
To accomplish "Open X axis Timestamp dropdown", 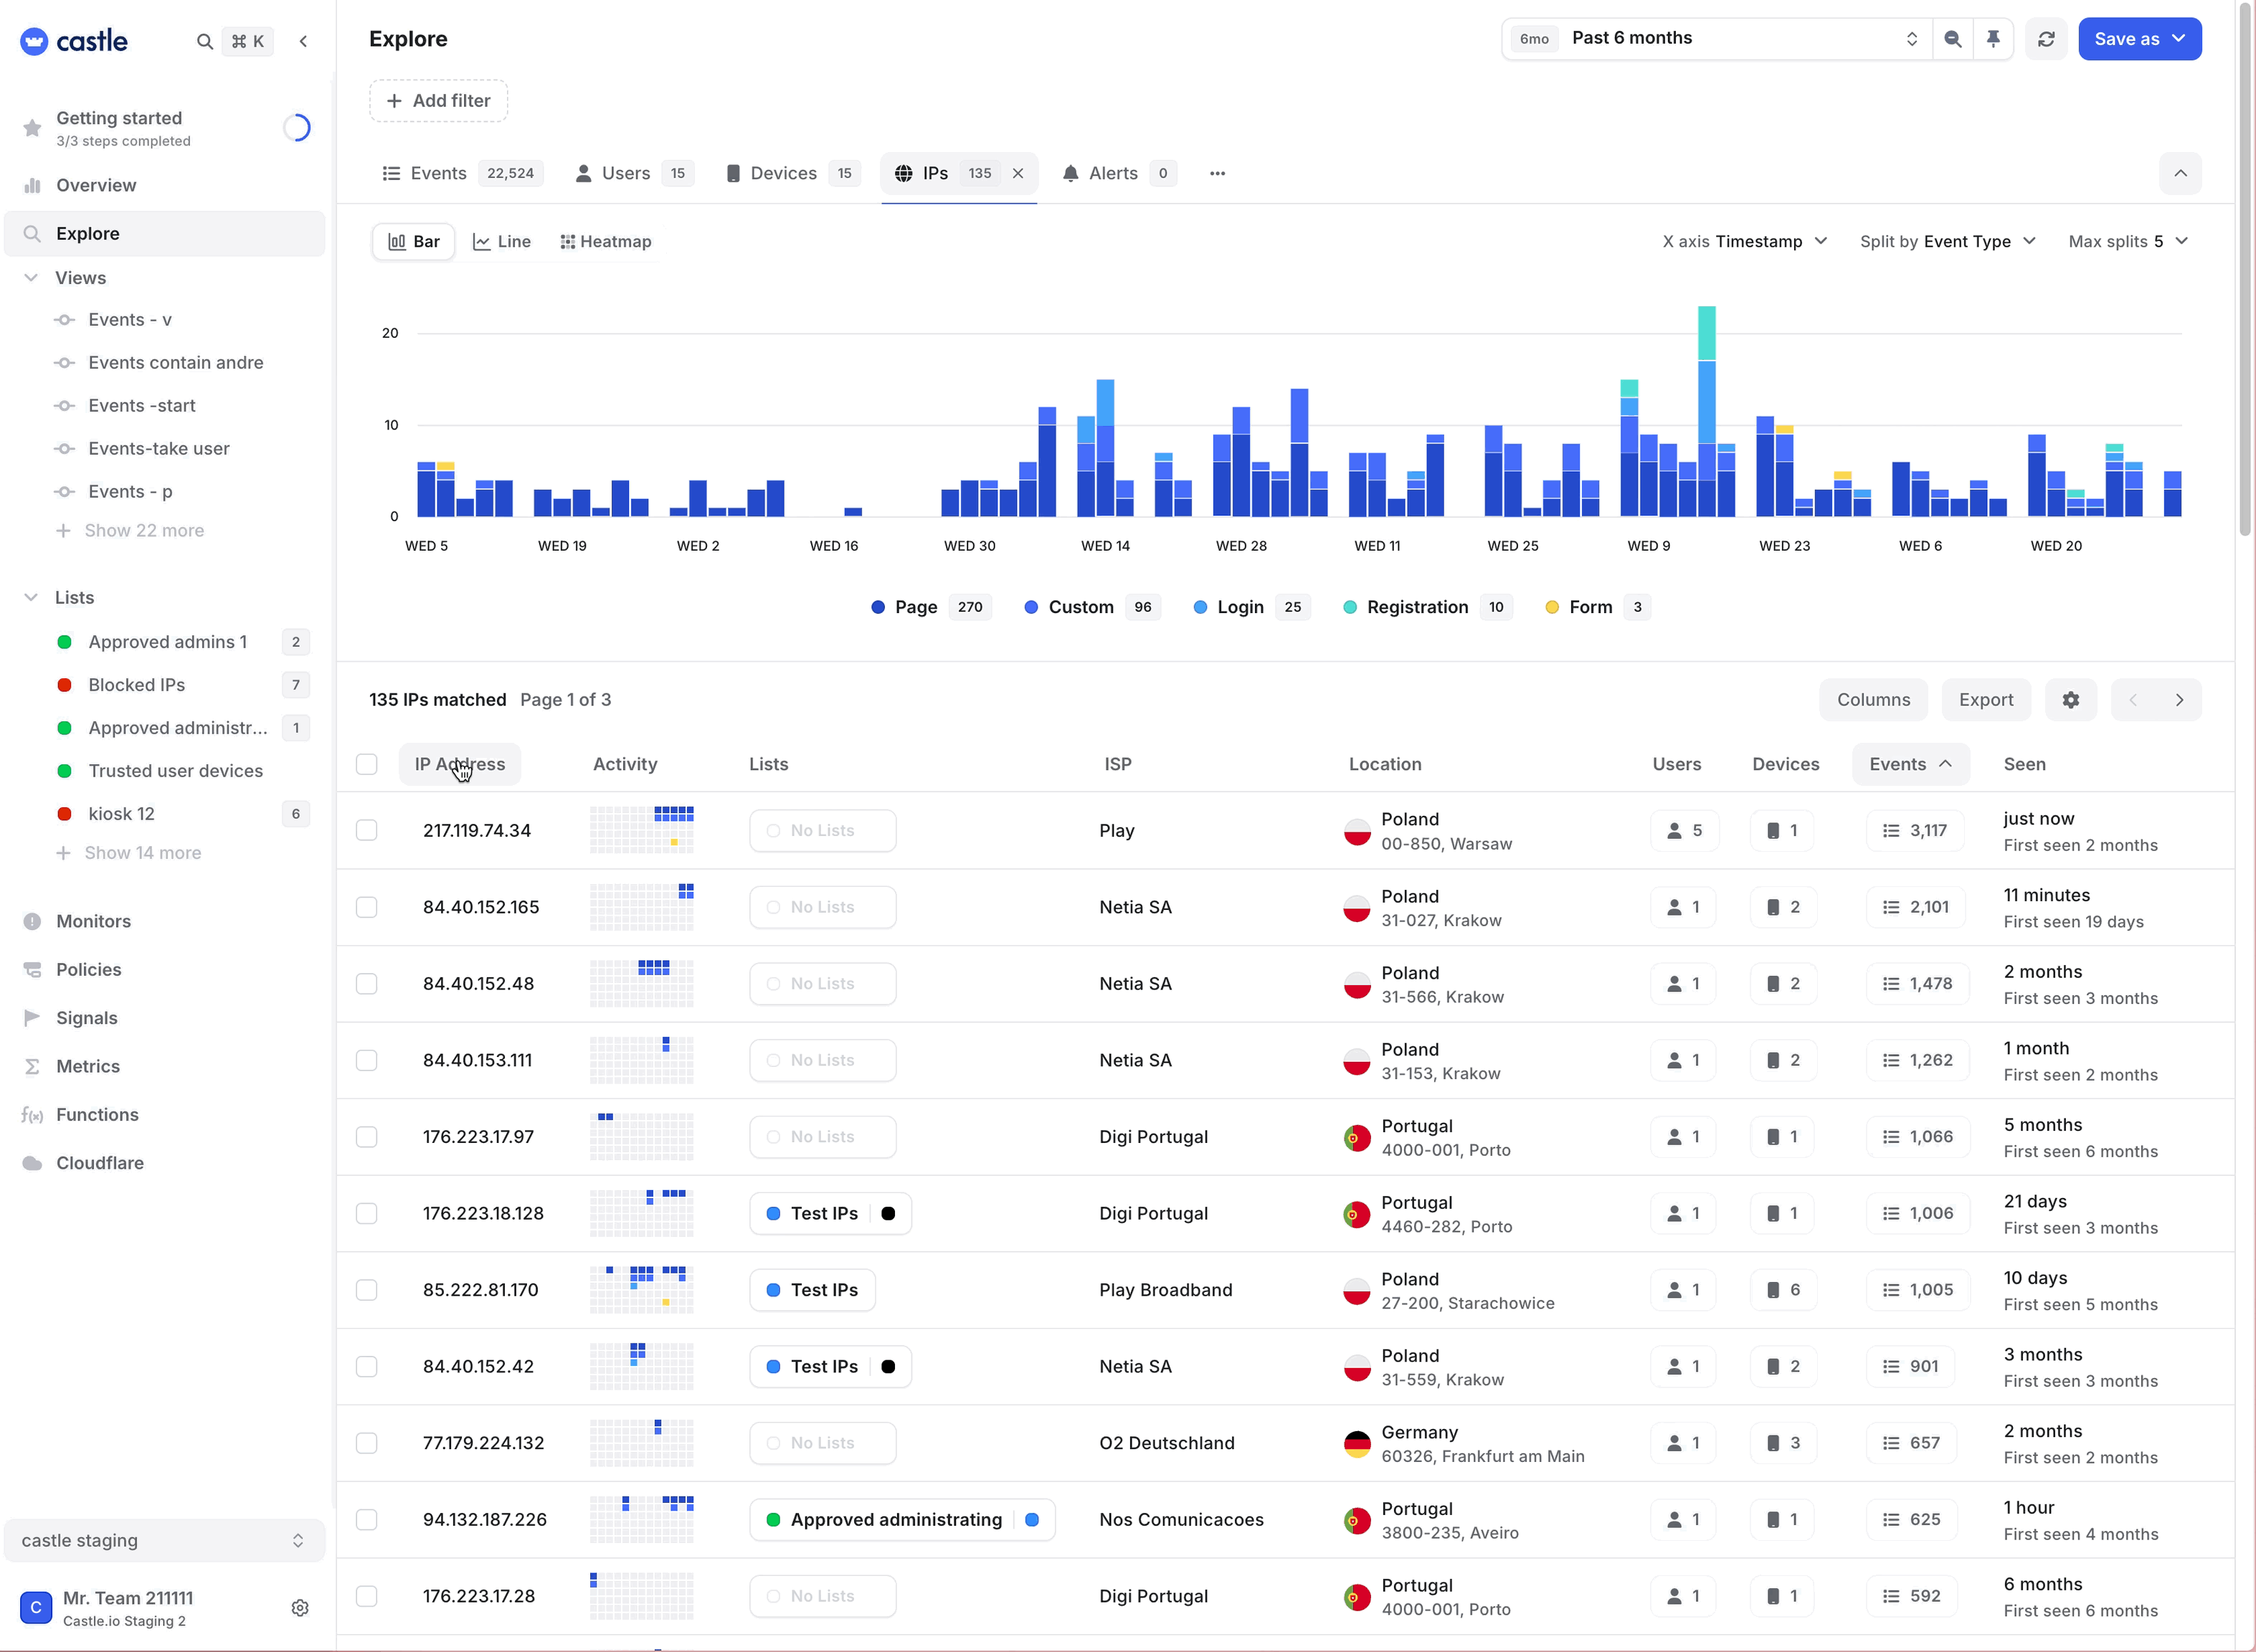I will tap(1744, 241).
